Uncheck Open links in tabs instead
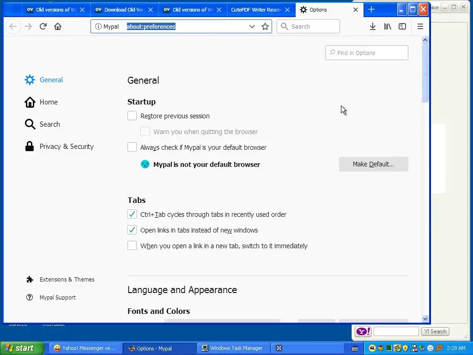473x355 pixels. pyautogui.click(x=132, y=230)
